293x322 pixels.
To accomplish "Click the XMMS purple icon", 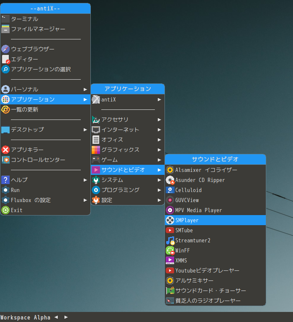I will point(170,260).
